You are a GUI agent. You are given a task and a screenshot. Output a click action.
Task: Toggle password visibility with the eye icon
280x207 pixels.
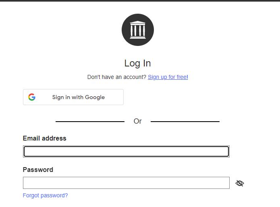coord(240,183)
